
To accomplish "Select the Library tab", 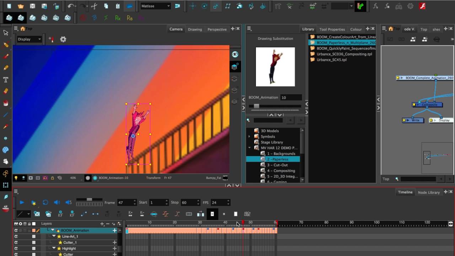I will coord(308,29).
